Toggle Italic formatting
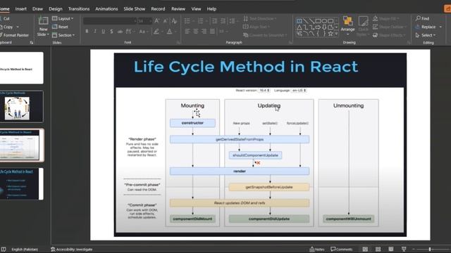Screen dimensions: 451x253 (x=95, y=31)
